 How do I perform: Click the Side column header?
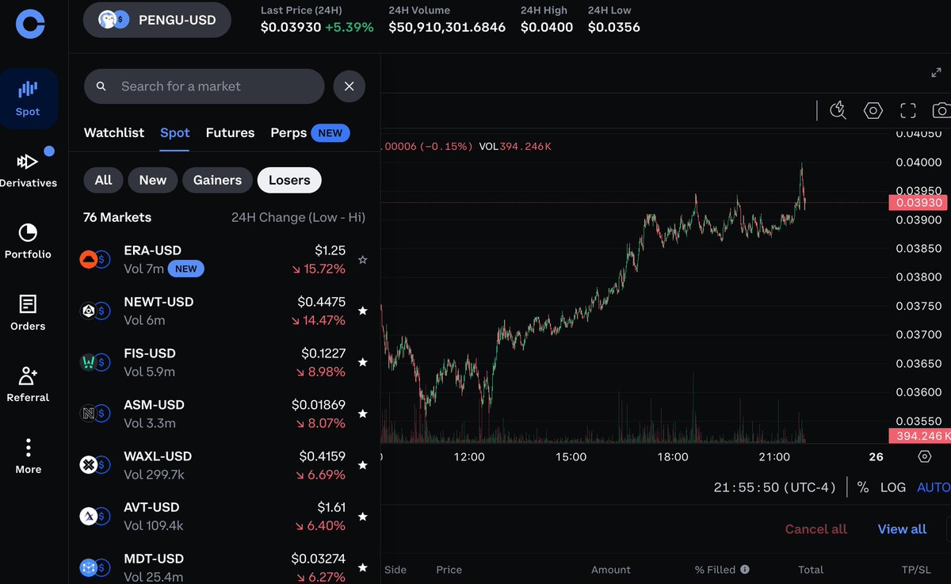[395, 569]
